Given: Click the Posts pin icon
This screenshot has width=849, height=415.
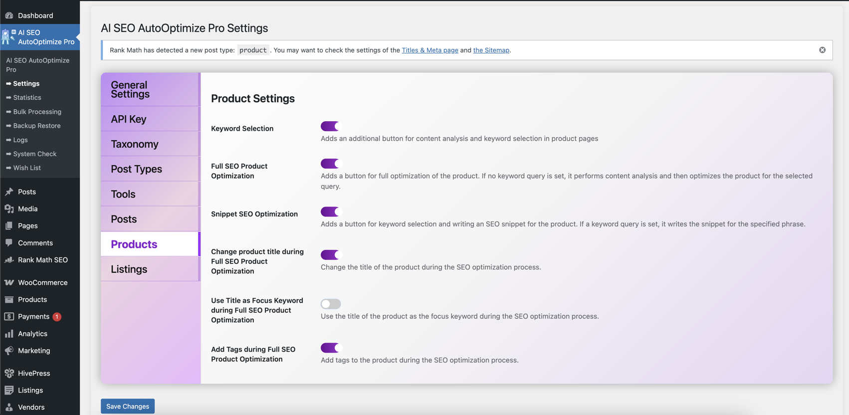Looking at the screenshot, I should pos(9,192).
